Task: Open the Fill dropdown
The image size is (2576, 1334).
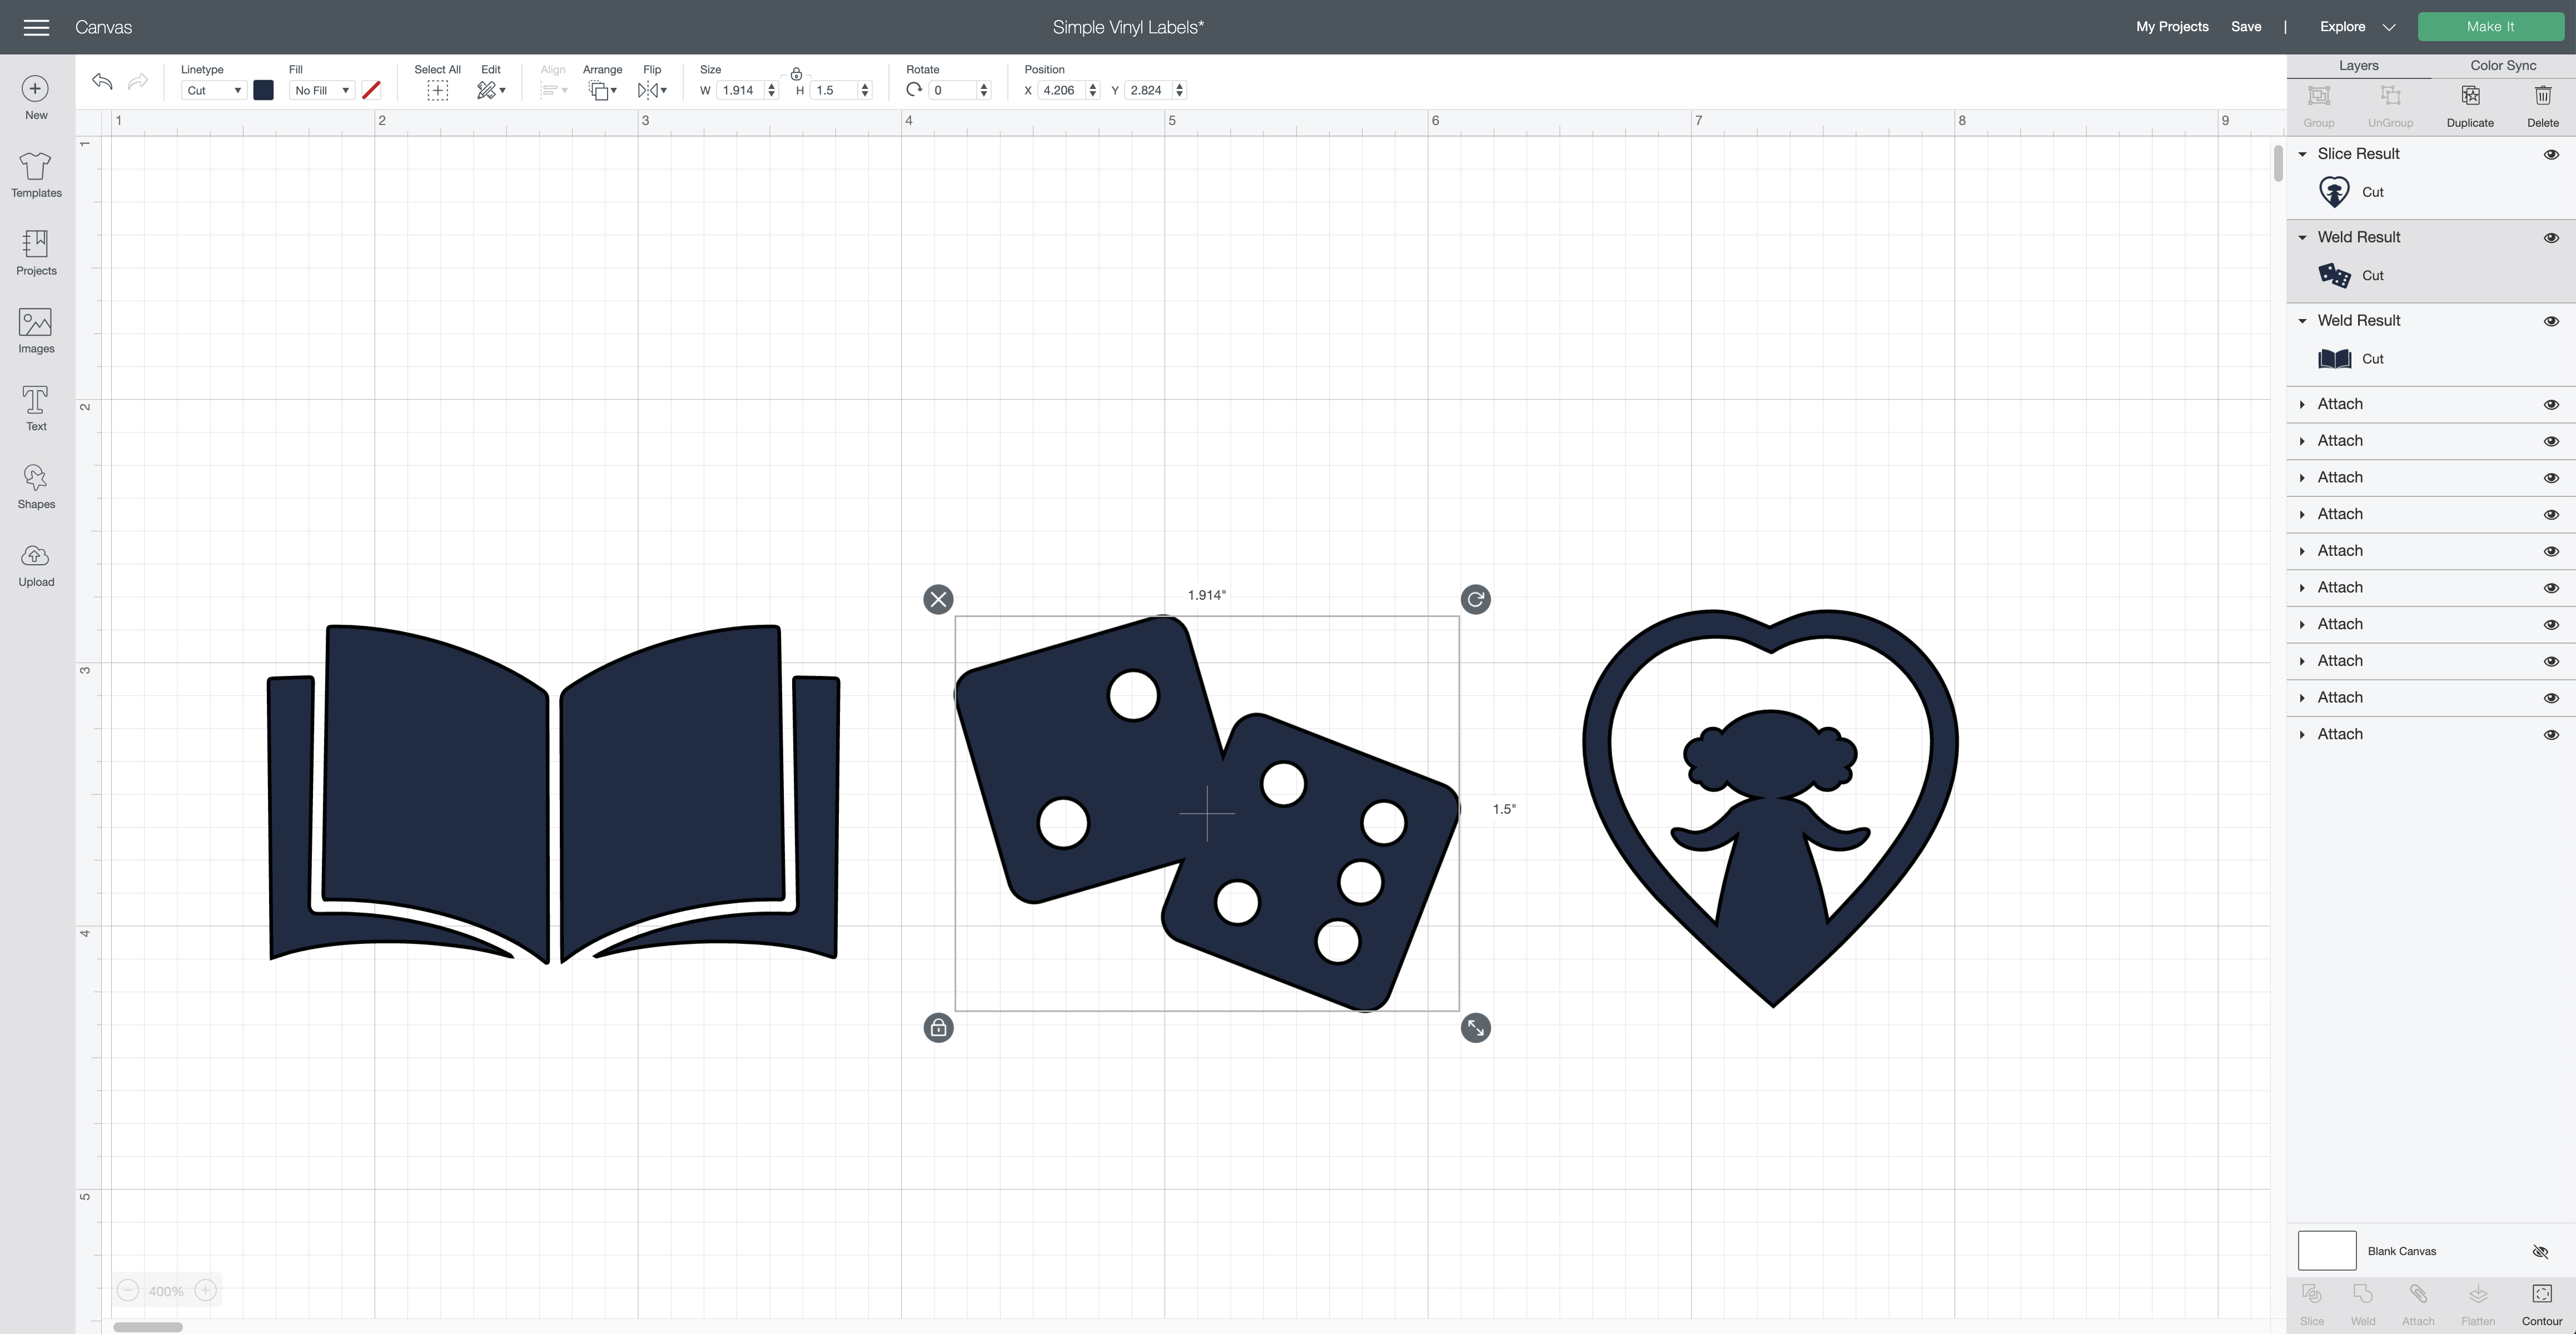Action: (x=321, y=90)
